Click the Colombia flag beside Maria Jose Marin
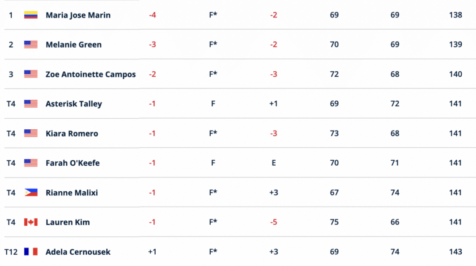The width and height of the screenshot is (476, 266). pyautogui.click(x=31, y=15)
